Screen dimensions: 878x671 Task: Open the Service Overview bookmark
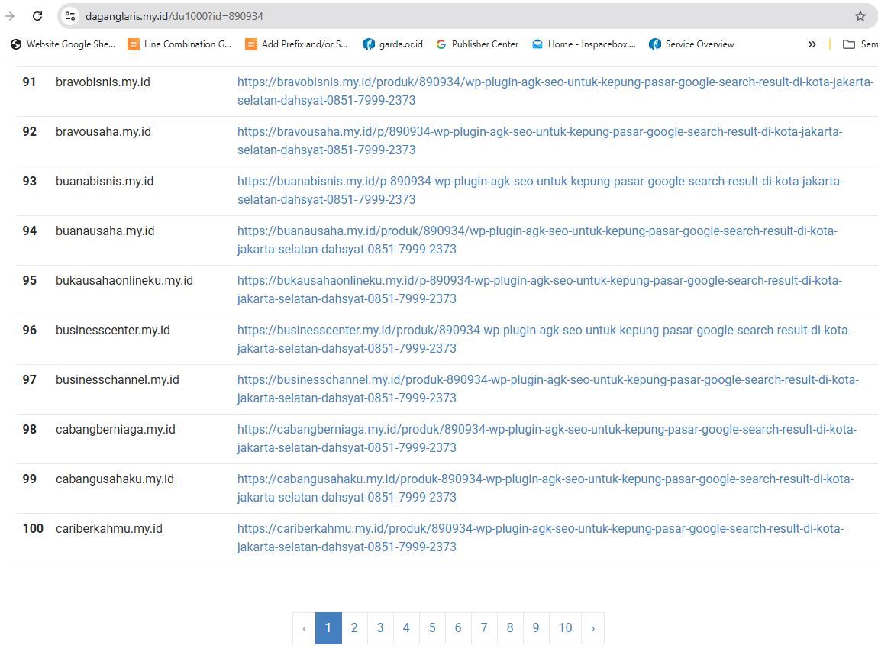pos(691,44)
